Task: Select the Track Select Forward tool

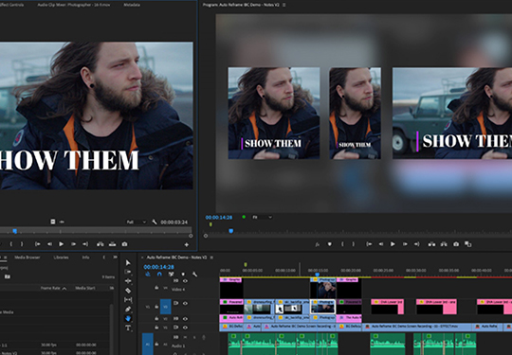Action: pos(128,272)
